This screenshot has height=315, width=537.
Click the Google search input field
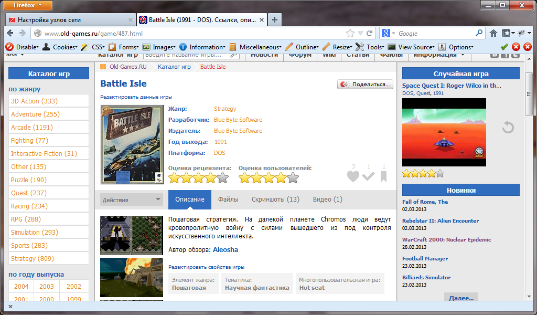click(435, 33)
